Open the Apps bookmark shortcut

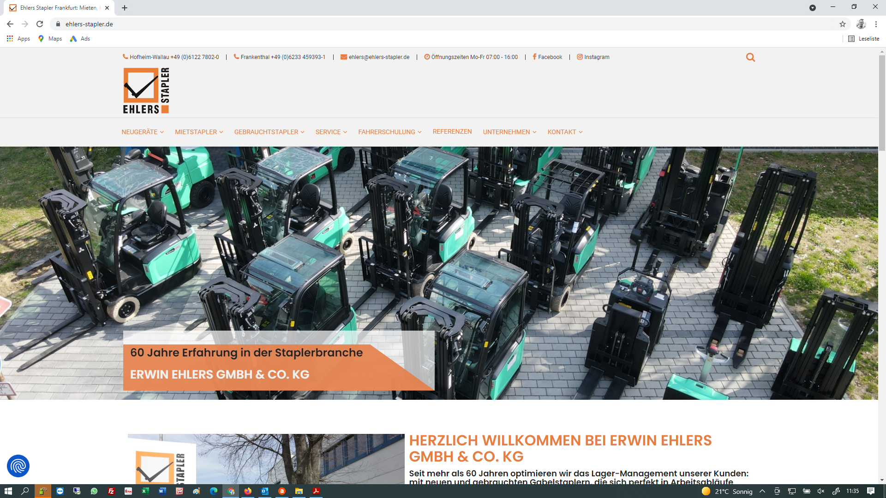(18, 39)
